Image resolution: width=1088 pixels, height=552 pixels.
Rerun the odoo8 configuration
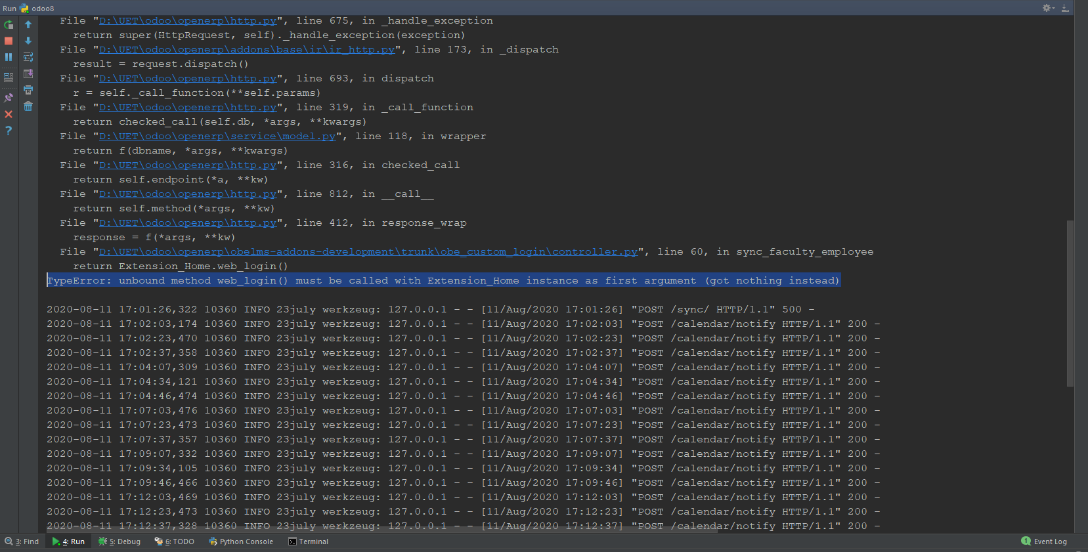point(9,25)
